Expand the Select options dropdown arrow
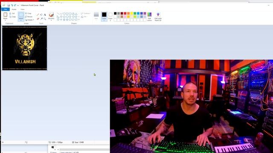The image size is (273, 153). (x=21, y=20)
